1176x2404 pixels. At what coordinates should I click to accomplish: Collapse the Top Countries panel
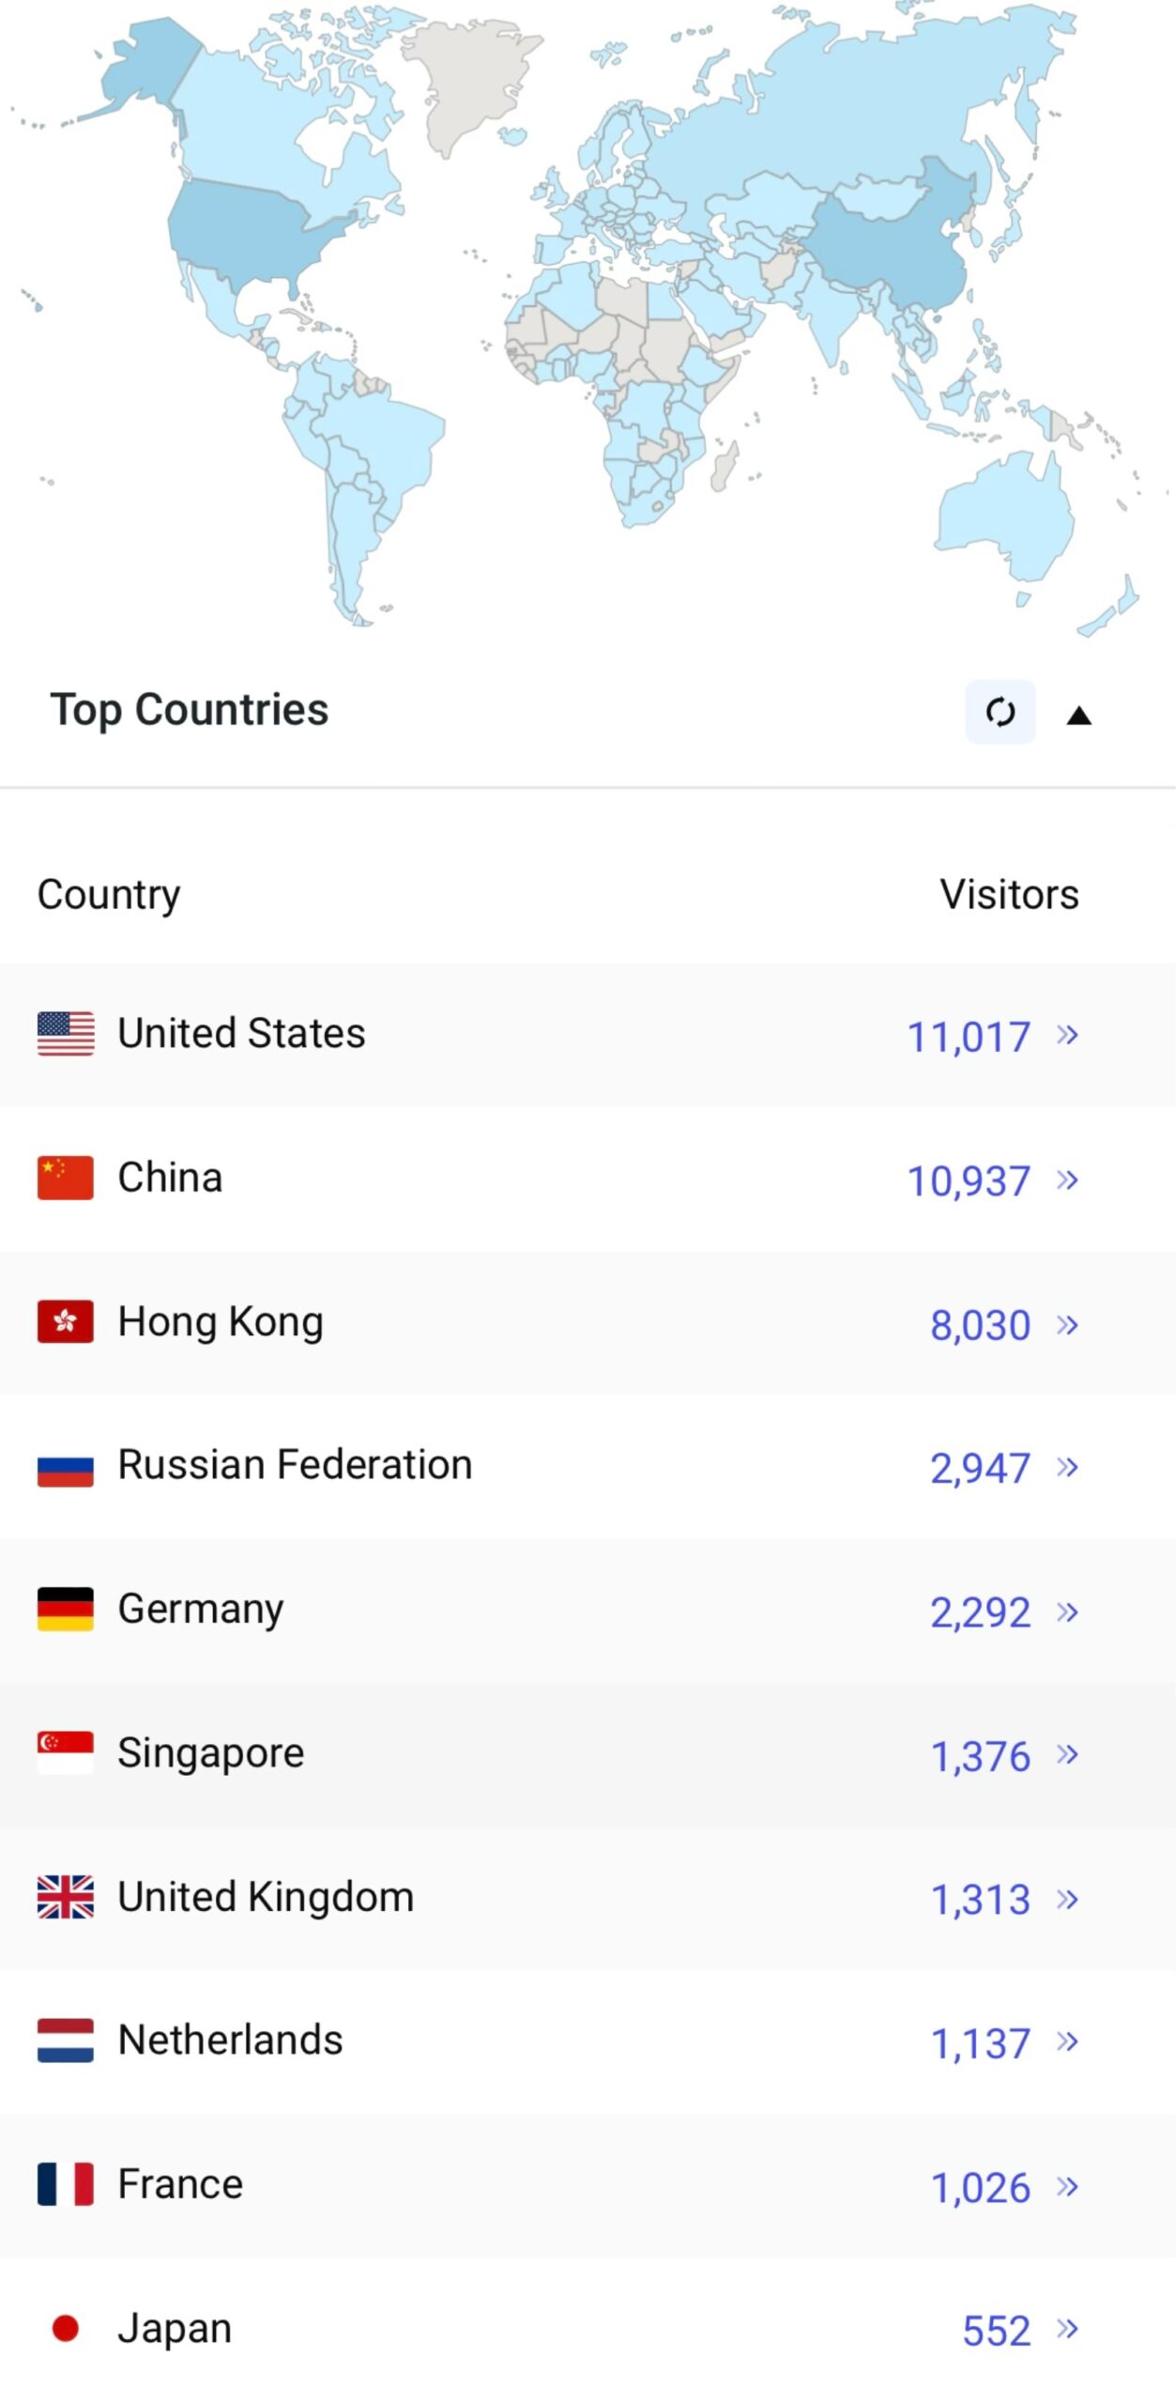coord(1078,716)
